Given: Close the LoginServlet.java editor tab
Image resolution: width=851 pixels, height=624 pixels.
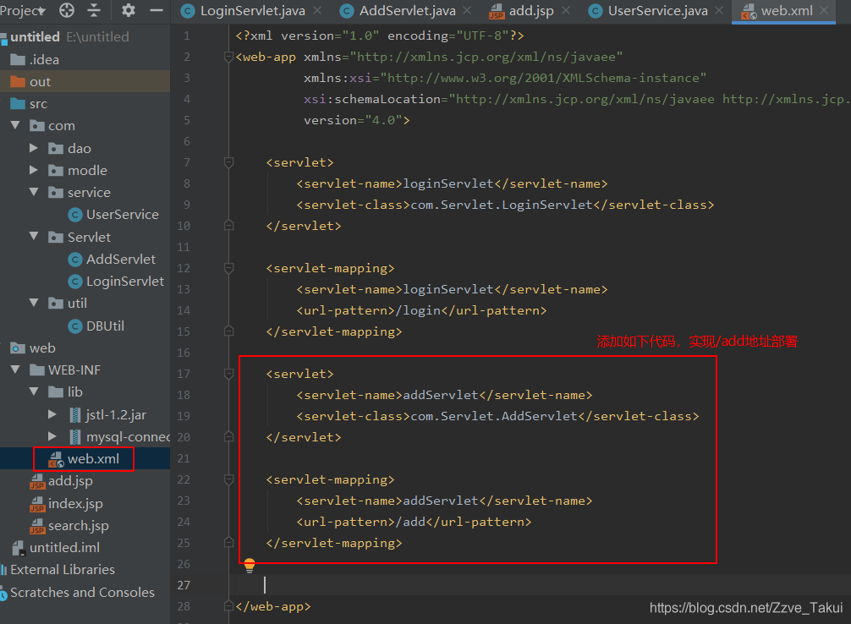Looking at the screenshot, I should 316,11.
